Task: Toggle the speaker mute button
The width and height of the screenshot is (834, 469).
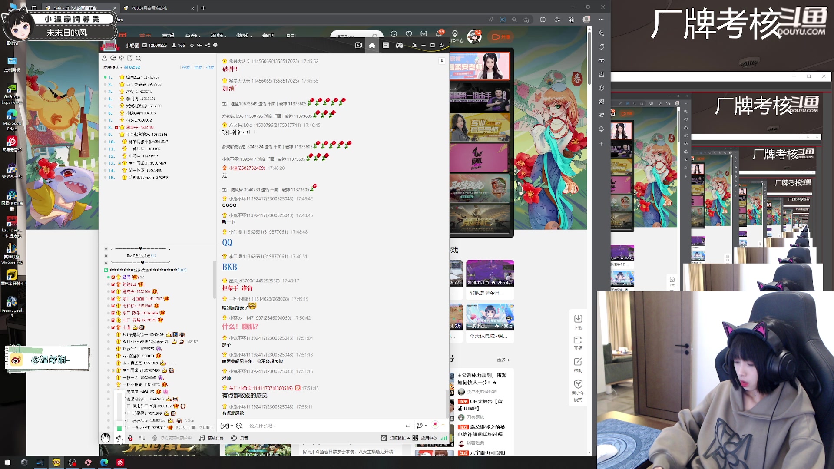Action: (x=119, y=439)
